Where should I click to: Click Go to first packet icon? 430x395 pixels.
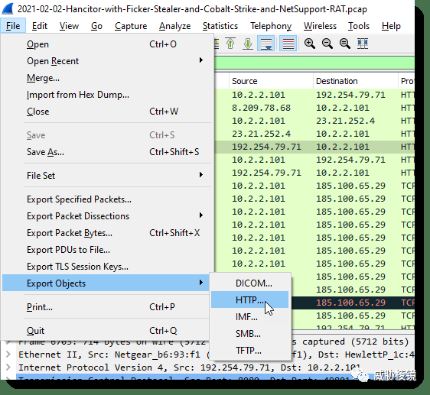pos(230,44)
